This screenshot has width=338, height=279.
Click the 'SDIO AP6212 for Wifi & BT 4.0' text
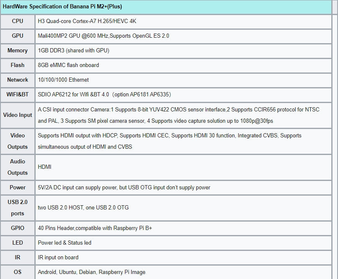tap(79, 94)
